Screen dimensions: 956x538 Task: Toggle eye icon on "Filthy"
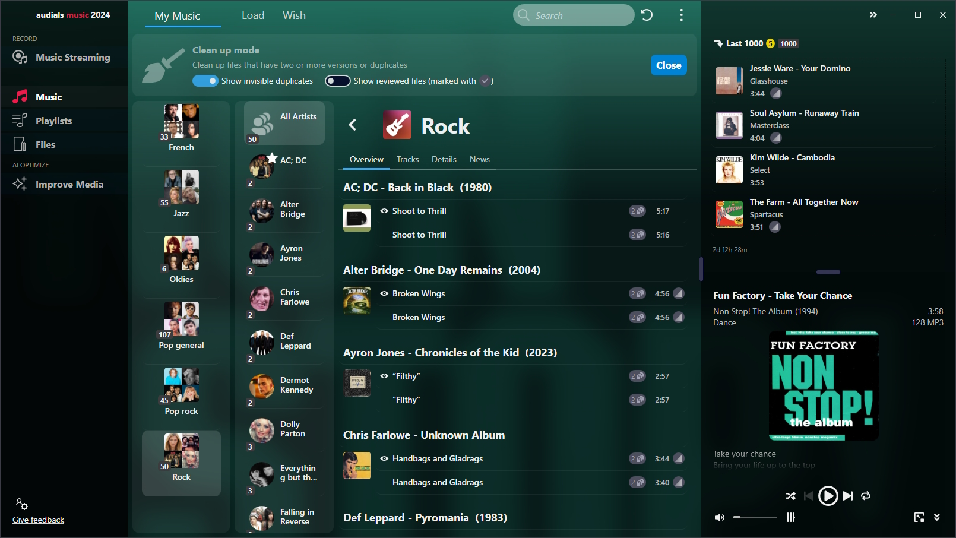pos(384,376)
